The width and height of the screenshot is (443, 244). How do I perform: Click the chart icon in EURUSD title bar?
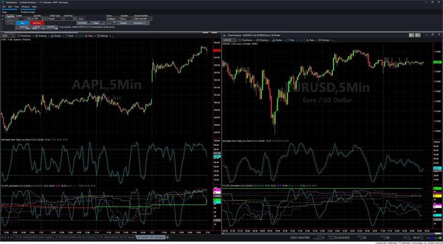tap(225, 35)
